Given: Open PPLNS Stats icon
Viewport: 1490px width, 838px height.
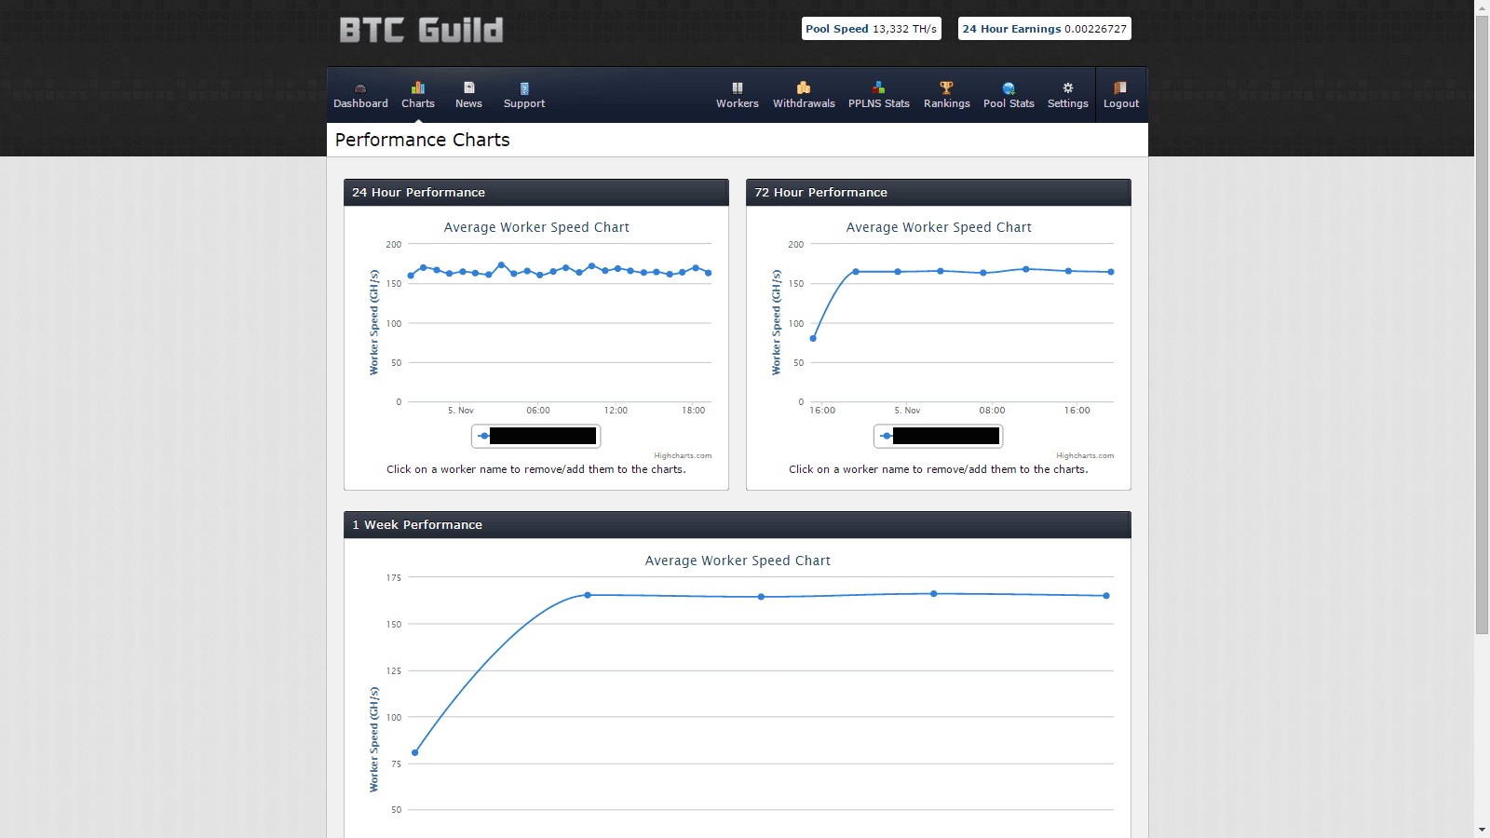Looking at the screenshot, I should [878, 88].
